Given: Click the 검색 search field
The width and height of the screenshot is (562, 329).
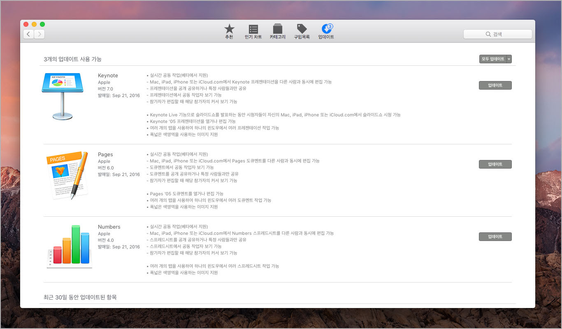Looking at the screenshot, I should click(498, 34).
